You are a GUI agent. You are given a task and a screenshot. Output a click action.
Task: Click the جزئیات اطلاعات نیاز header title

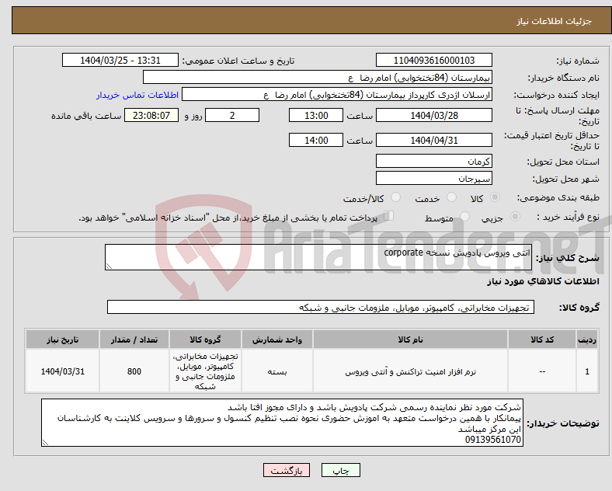click(555, 21)
